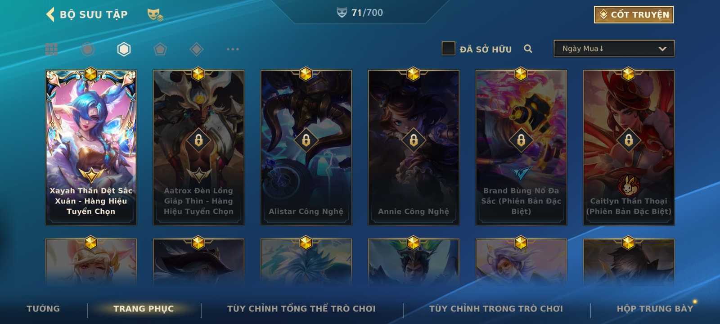Expand the Ngày Mua sort dropdown

[614, 49]
